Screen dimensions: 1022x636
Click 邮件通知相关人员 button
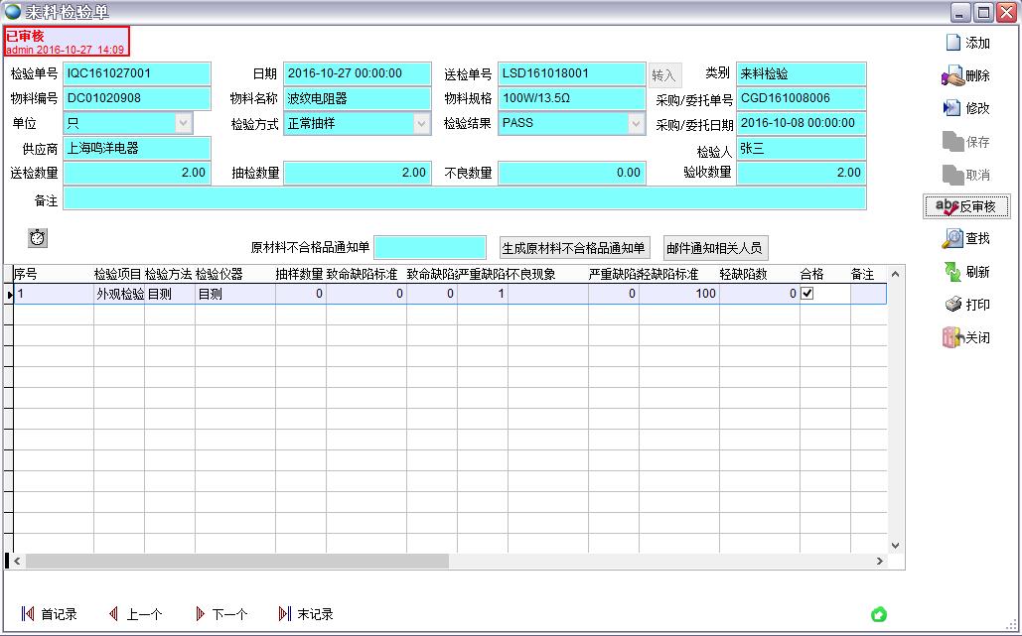click(715, 248)
